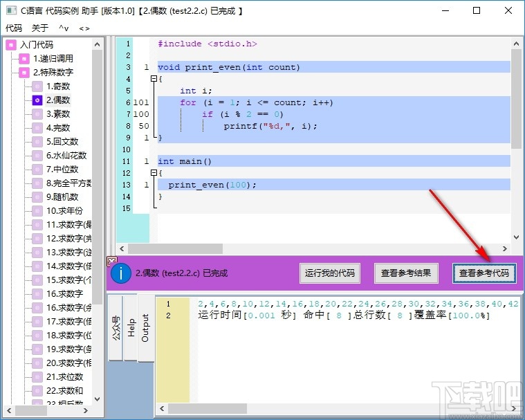Screen dimensions: 525x420
Task: Collapse the print_even function fold marker
Action: coord(154,79)
